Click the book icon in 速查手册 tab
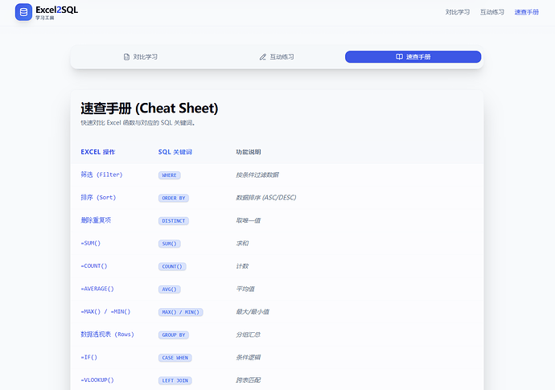 coord(399,57)
